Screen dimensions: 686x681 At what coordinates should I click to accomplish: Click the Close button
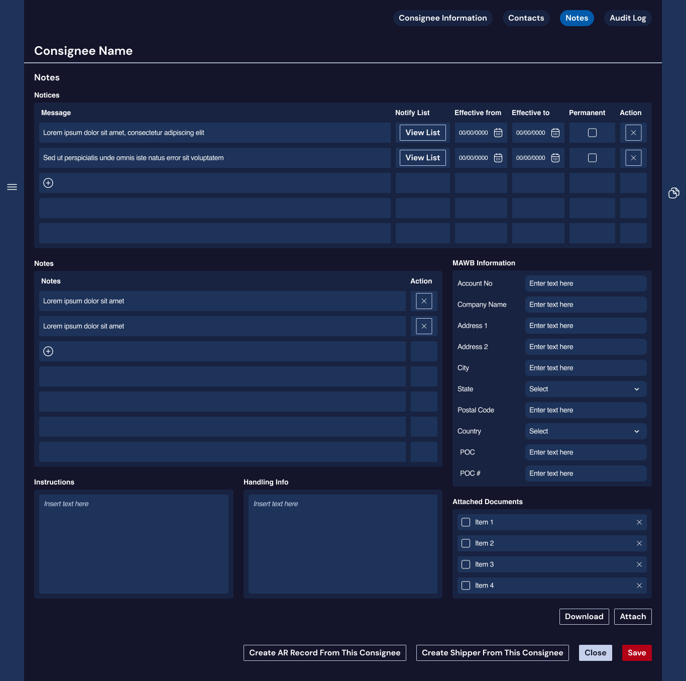pyautogui.click(x=596, y=653)
